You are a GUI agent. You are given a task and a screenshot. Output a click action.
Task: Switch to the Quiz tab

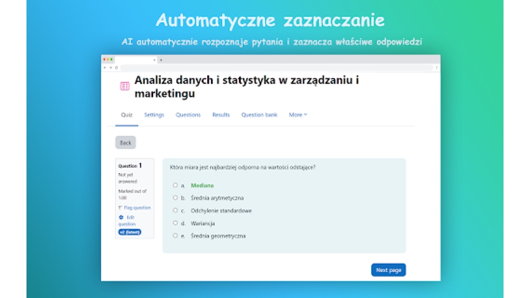tap(127, 115)
